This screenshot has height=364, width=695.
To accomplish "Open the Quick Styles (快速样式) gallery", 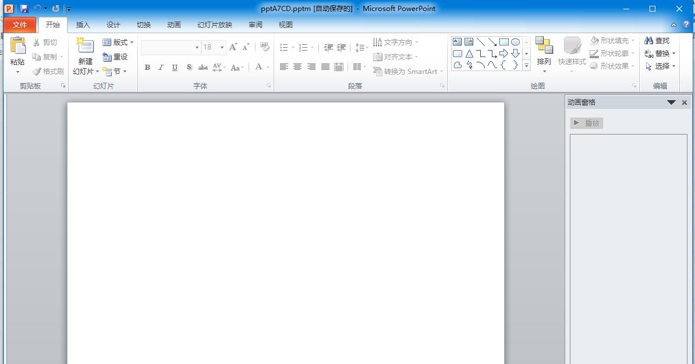I will pyautogui.click(x=572, y=55).
